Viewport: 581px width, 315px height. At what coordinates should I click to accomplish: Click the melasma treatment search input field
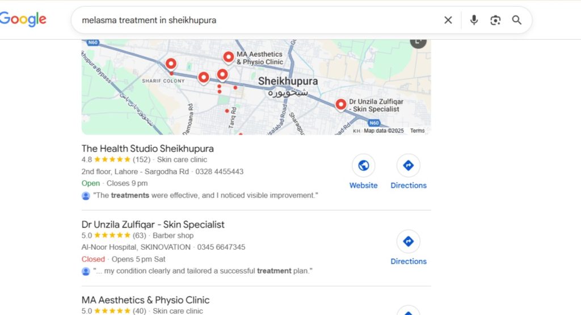click(x=255, y=20)
